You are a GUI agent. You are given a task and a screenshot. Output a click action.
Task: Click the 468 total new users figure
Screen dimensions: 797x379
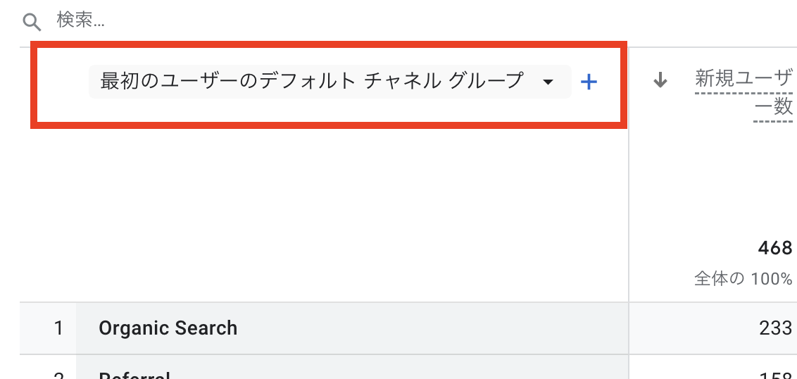pos(775,248)
